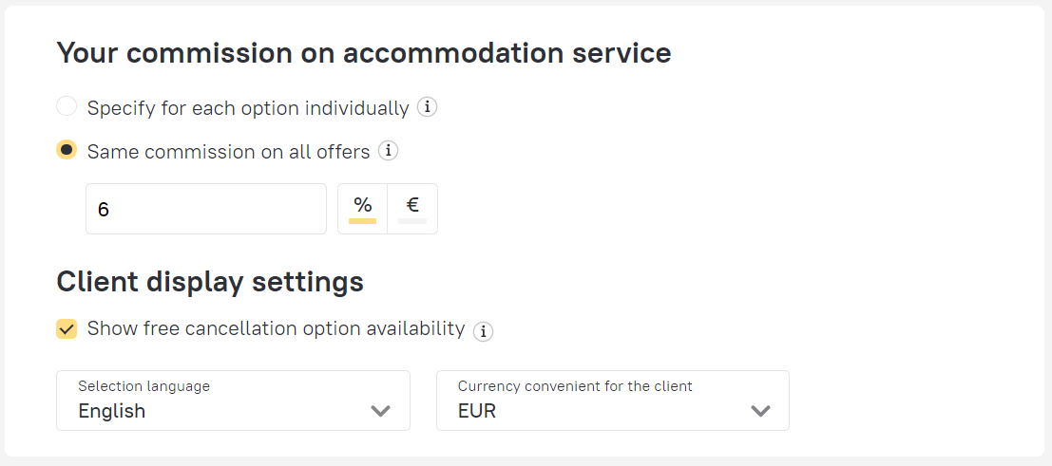Image resolution: width=1052 pixels, height=466 pixels.
Task: Click the "Client display settings" heading
Action: pyautogui.click(x=210, y=282)
